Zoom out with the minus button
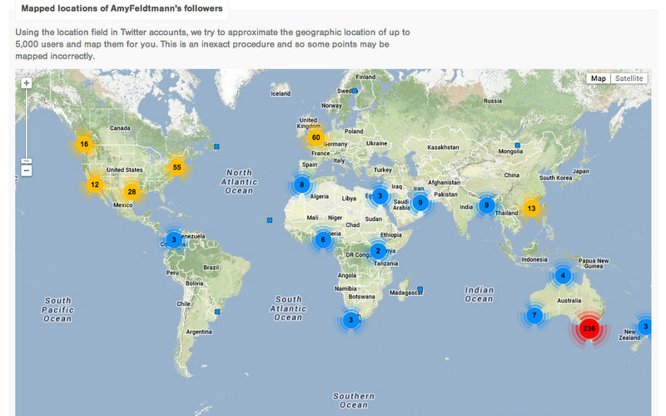Viewport: 666px width, 416px height. pyautogui.click(x=27, y=170)
